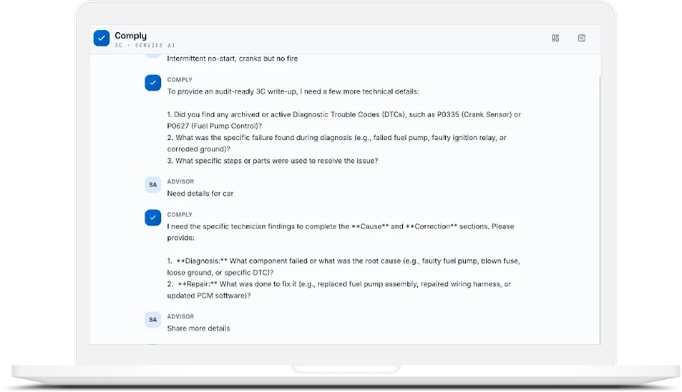Click the question about Diagnostic Trouble Codes
Image resolution: width=682 pixels, height=392 pixels.
344,120
